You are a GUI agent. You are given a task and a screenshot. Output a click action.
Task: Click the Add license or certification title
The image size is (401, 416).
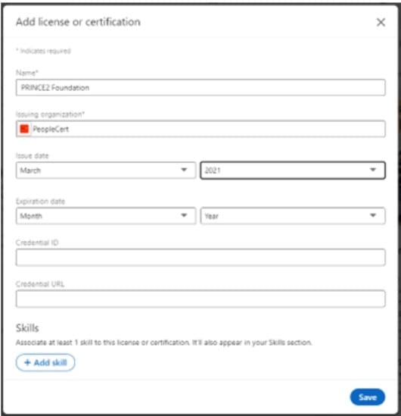coord(78,22)
